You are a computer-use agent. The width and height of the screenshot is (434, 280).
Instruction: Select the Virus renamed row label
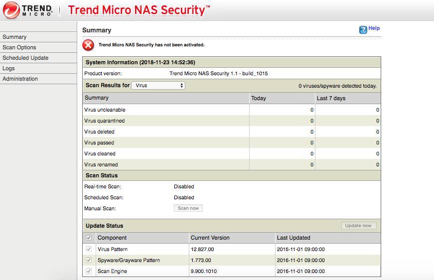coord(101,164)
